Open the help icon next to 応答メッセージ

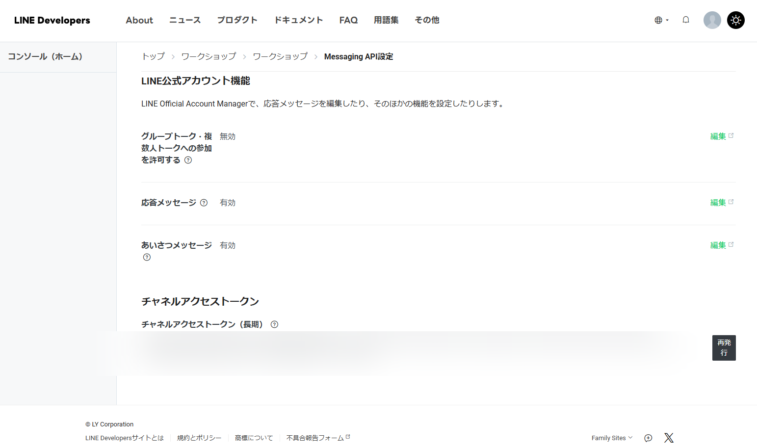pyautogui.click(x=204, y=202)
